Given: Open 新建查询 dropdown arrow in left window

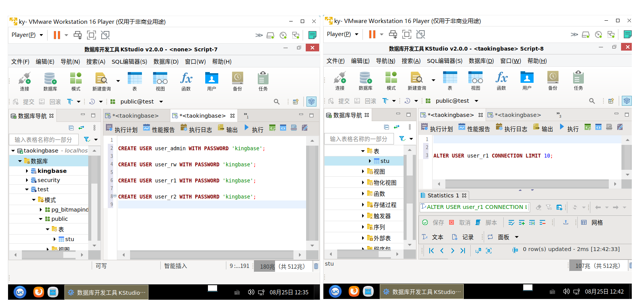Looking at the screenshot, I should click(118, 81).
